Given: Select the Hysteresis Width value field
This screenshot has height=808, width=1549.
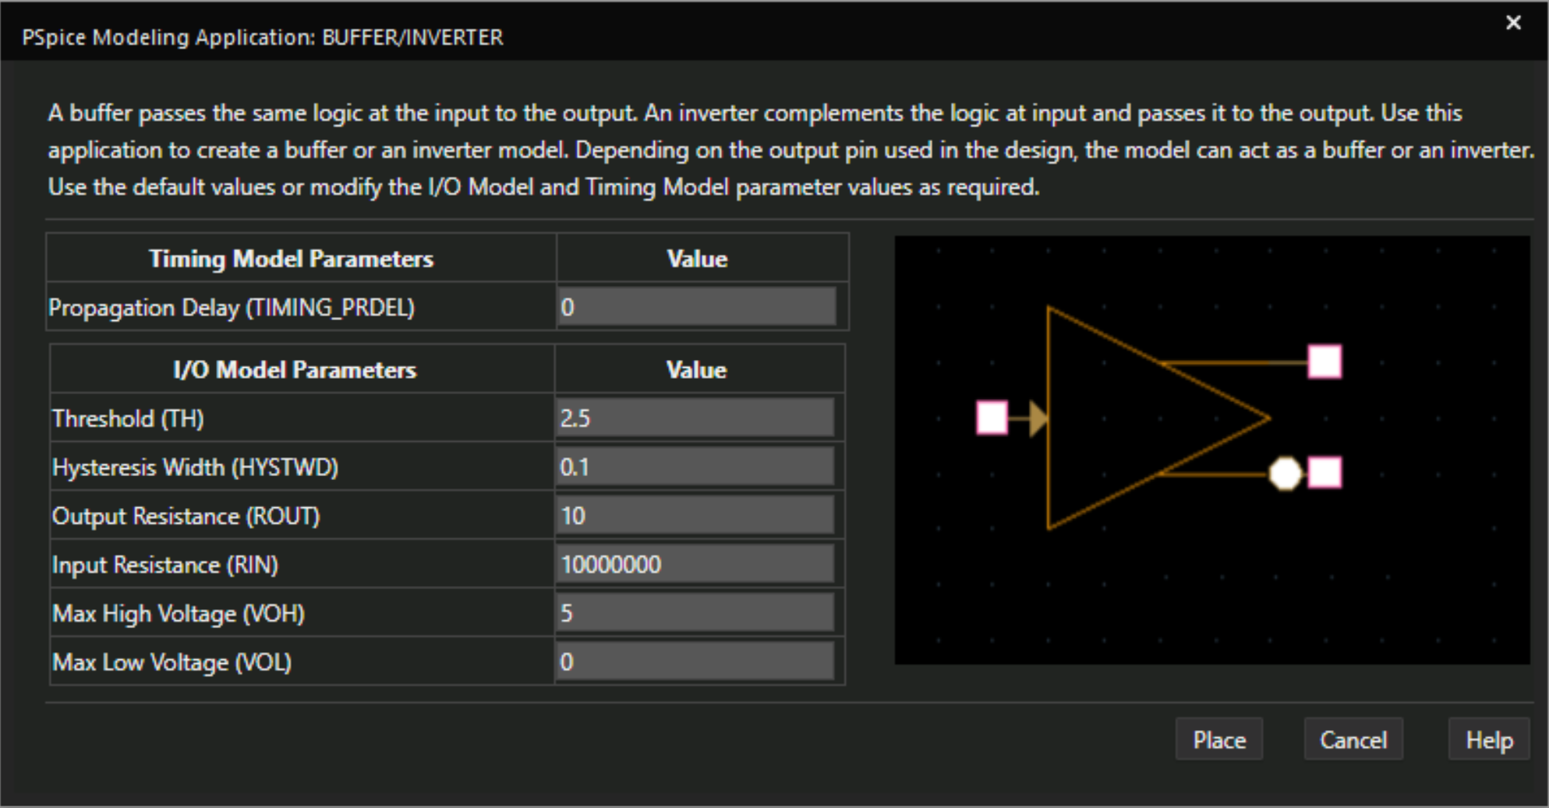Looking at the screenshot, I should point(694,466).
